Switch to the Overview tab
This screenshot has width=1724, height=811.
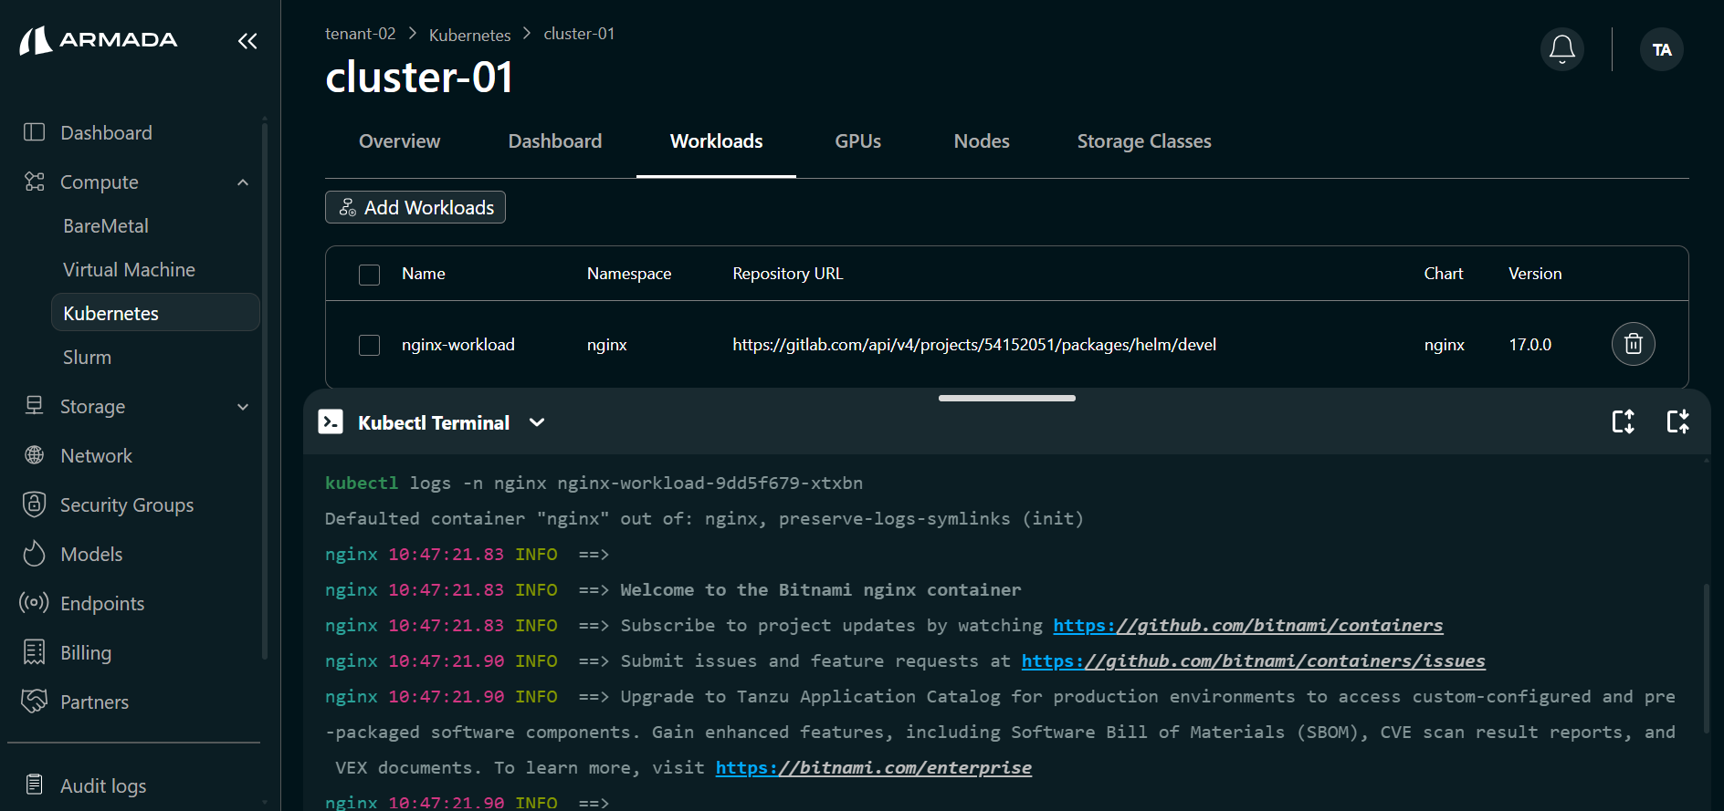click(x=399, y=141)
